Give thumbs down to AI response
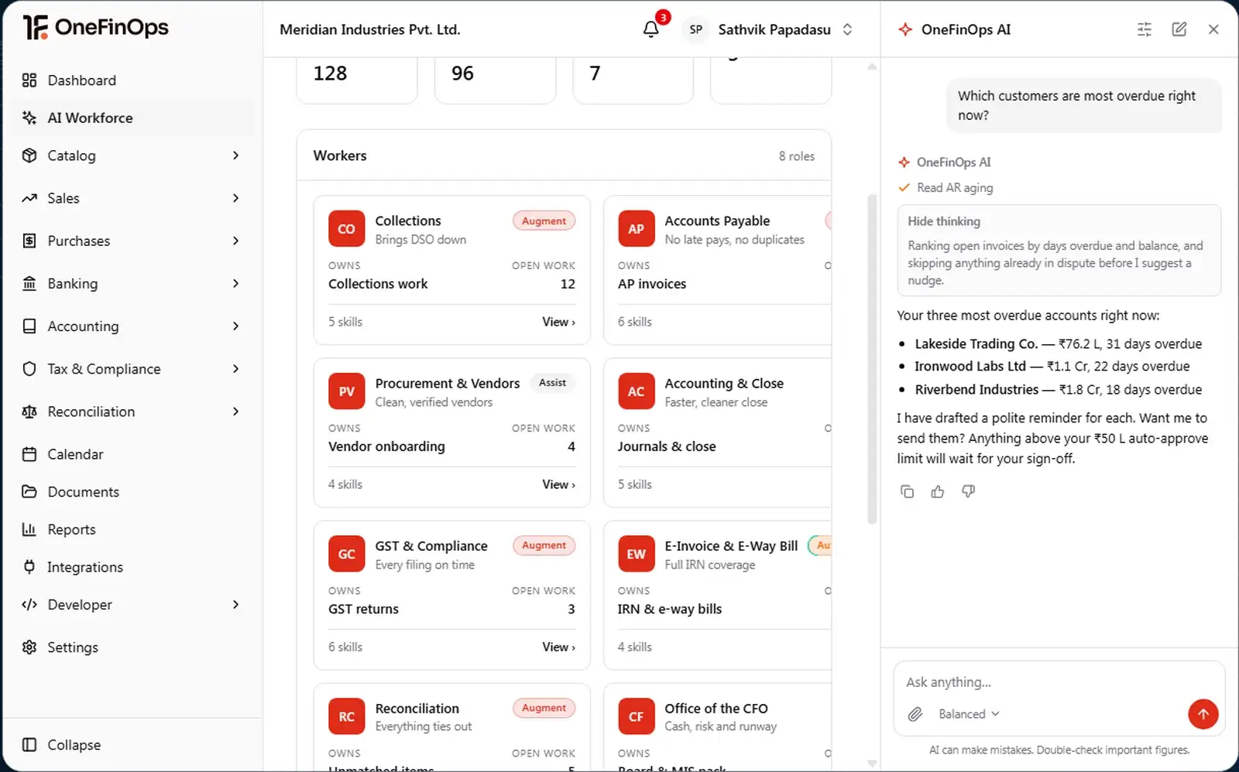The height and width of the screenshot is (772, 1239). coord(968,491)
